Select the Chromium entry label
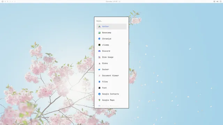The width and height of the screenshot is (223, 125). 107,39
